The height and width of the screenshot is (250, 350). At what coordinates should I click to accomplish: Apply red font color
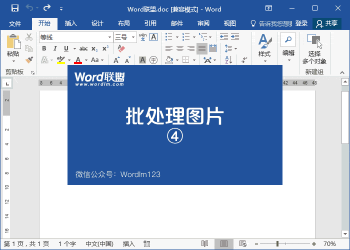tap(78, 60)
